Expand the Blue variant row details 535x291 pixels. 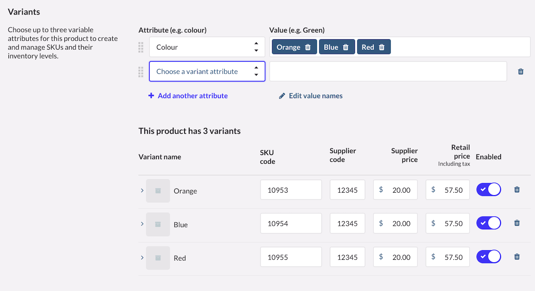point(142,224)
